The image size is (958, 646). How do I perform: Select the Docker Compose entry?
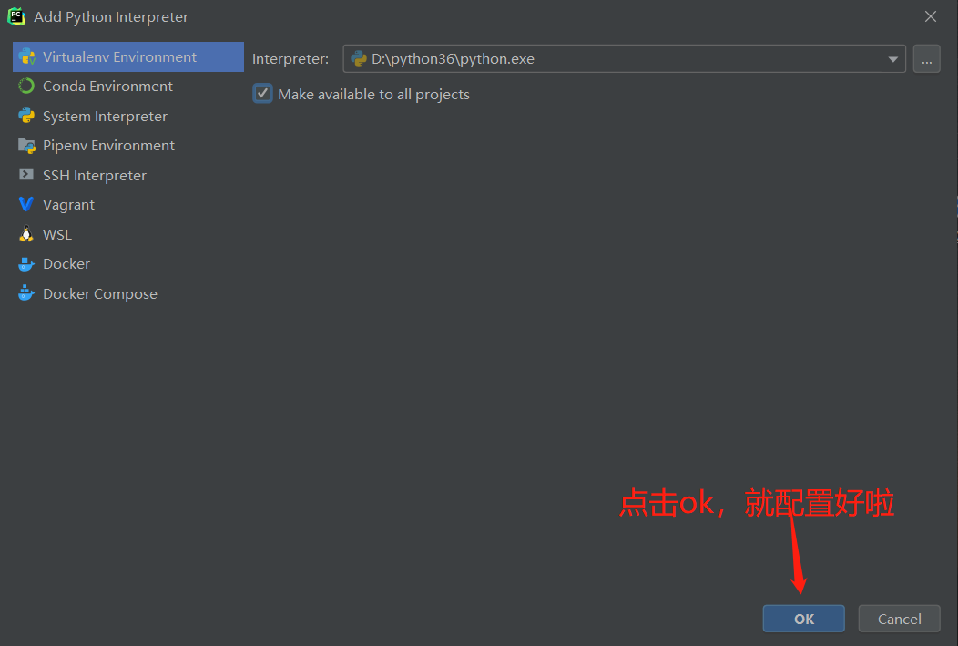(128, 294)
